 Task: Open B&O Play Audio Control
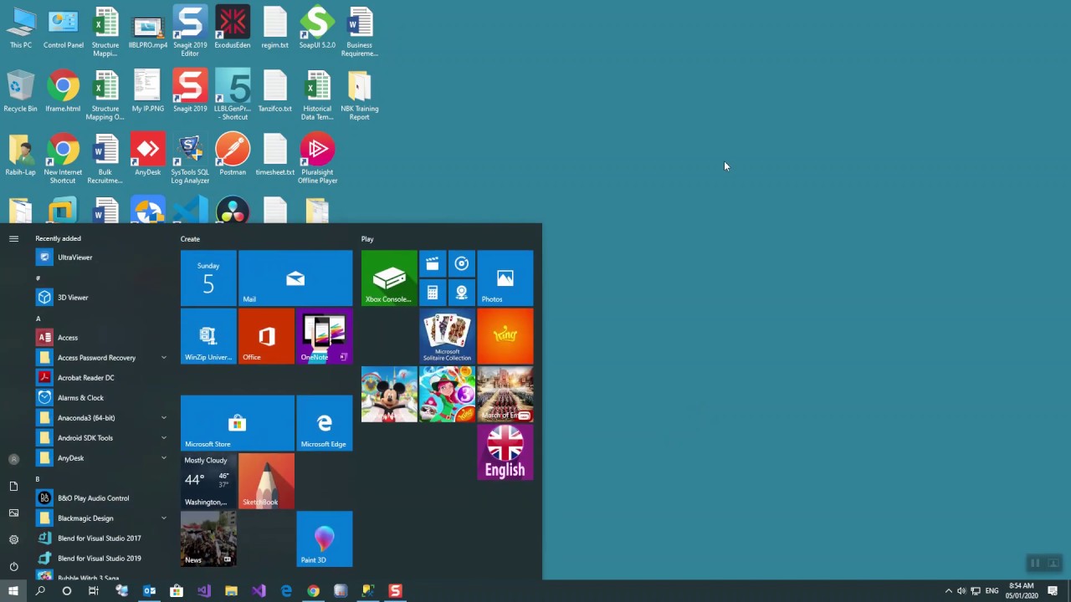(102, 498)
